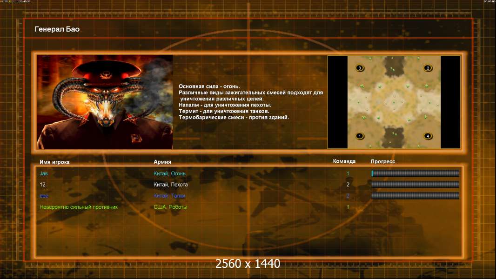
Task: Click start position marker 4 on minimap
Action: [x=428, y=136]
